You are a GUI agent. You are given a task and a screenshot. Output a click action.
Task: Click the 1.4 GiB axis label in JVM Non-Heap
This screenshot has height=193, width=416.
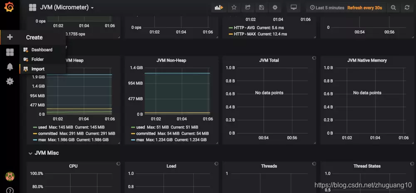point(136,68)
